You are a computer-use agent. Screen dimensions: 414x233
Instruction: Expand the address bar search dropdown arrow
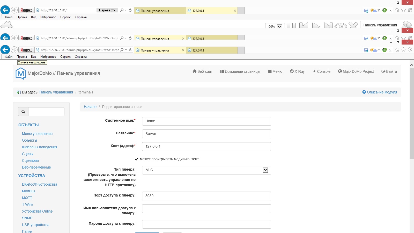tap(126, 50)
